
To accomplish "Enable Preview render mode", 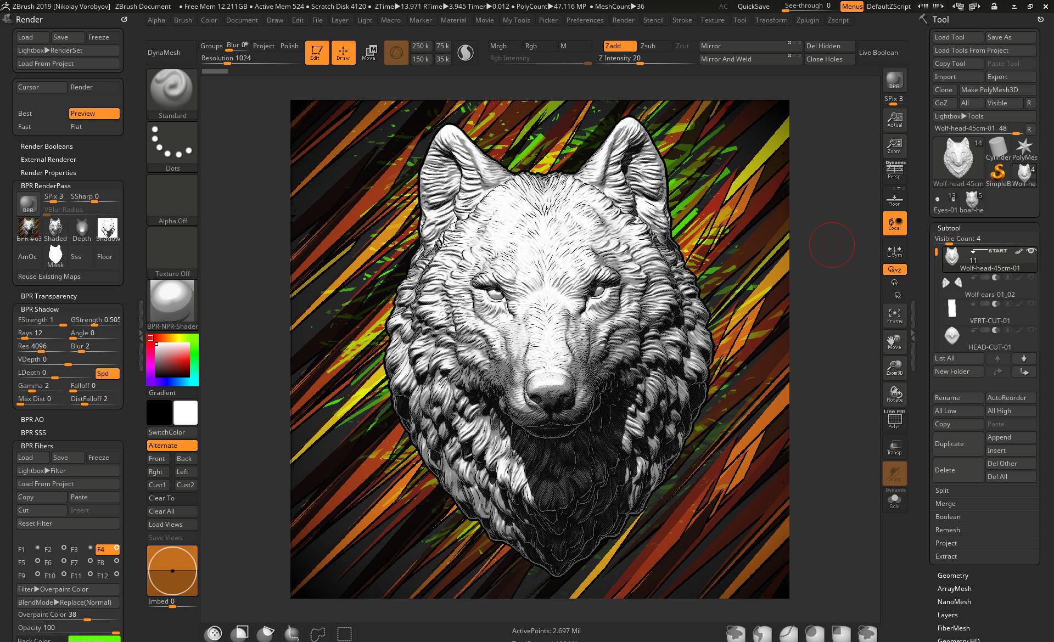I will (x=94, y=114).
